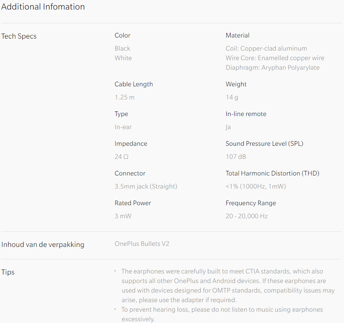
Task: Click the Total Harmonic Distortion (THD) label
Action: coord(272,173)
